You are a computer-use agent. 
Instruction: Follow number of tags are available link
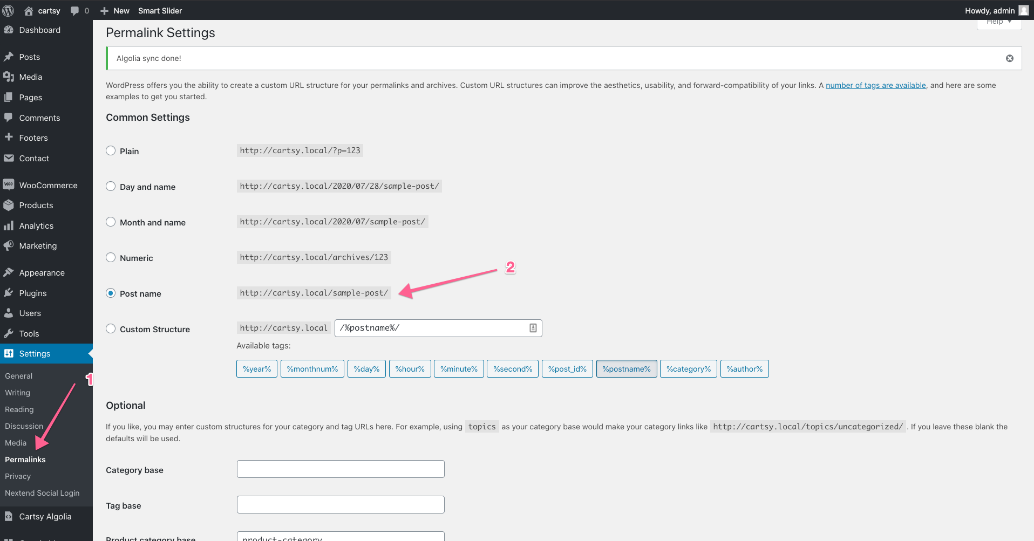(876, 85)
